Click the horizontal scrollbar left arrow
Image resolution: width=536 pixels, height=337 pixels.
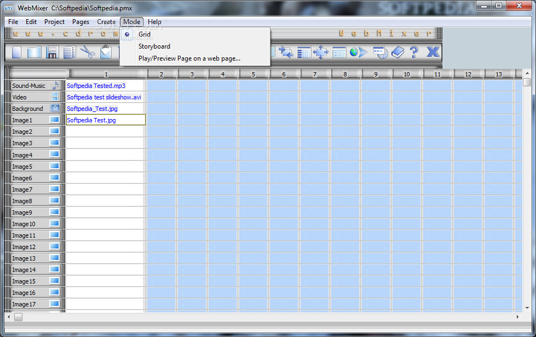(x=9, y=317)
